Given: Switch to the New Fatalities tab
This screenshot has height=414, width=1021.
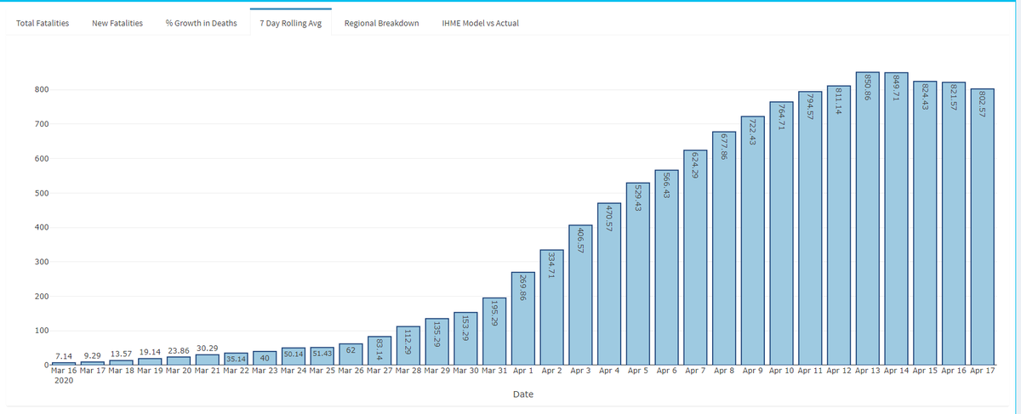Looking at the screenshot, I should coord(117,23).
